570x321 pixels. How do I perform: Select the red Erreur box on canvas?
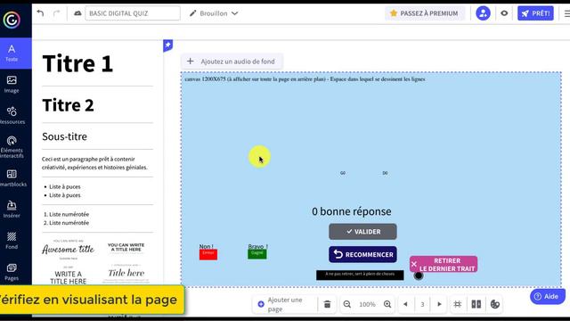208,254
